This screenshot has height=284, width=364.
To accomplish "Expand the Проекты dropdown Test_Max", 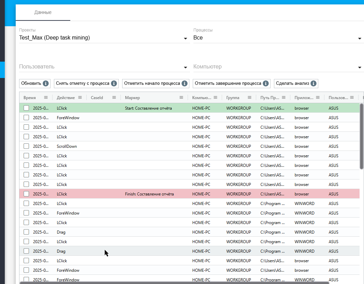I will pos(104,38).
